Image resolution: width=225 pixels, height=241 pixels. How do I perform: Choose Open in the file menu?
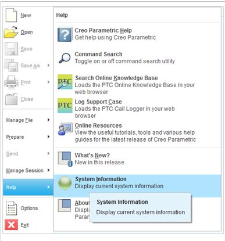pyautogui.click(x=28, y=32)
